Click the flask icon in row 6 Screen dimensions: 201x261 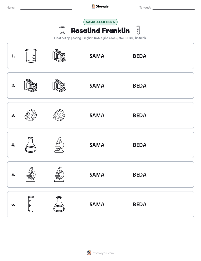[x=59, y=204]
